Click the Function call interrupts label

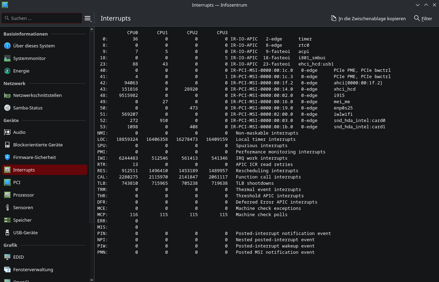(x=268, y=177)
